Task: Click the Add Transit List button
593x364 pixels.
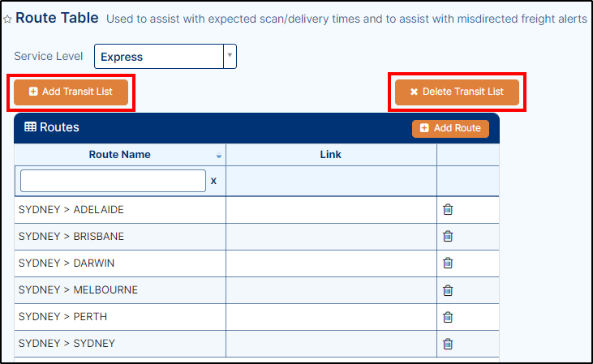Action: pos(71,92)
